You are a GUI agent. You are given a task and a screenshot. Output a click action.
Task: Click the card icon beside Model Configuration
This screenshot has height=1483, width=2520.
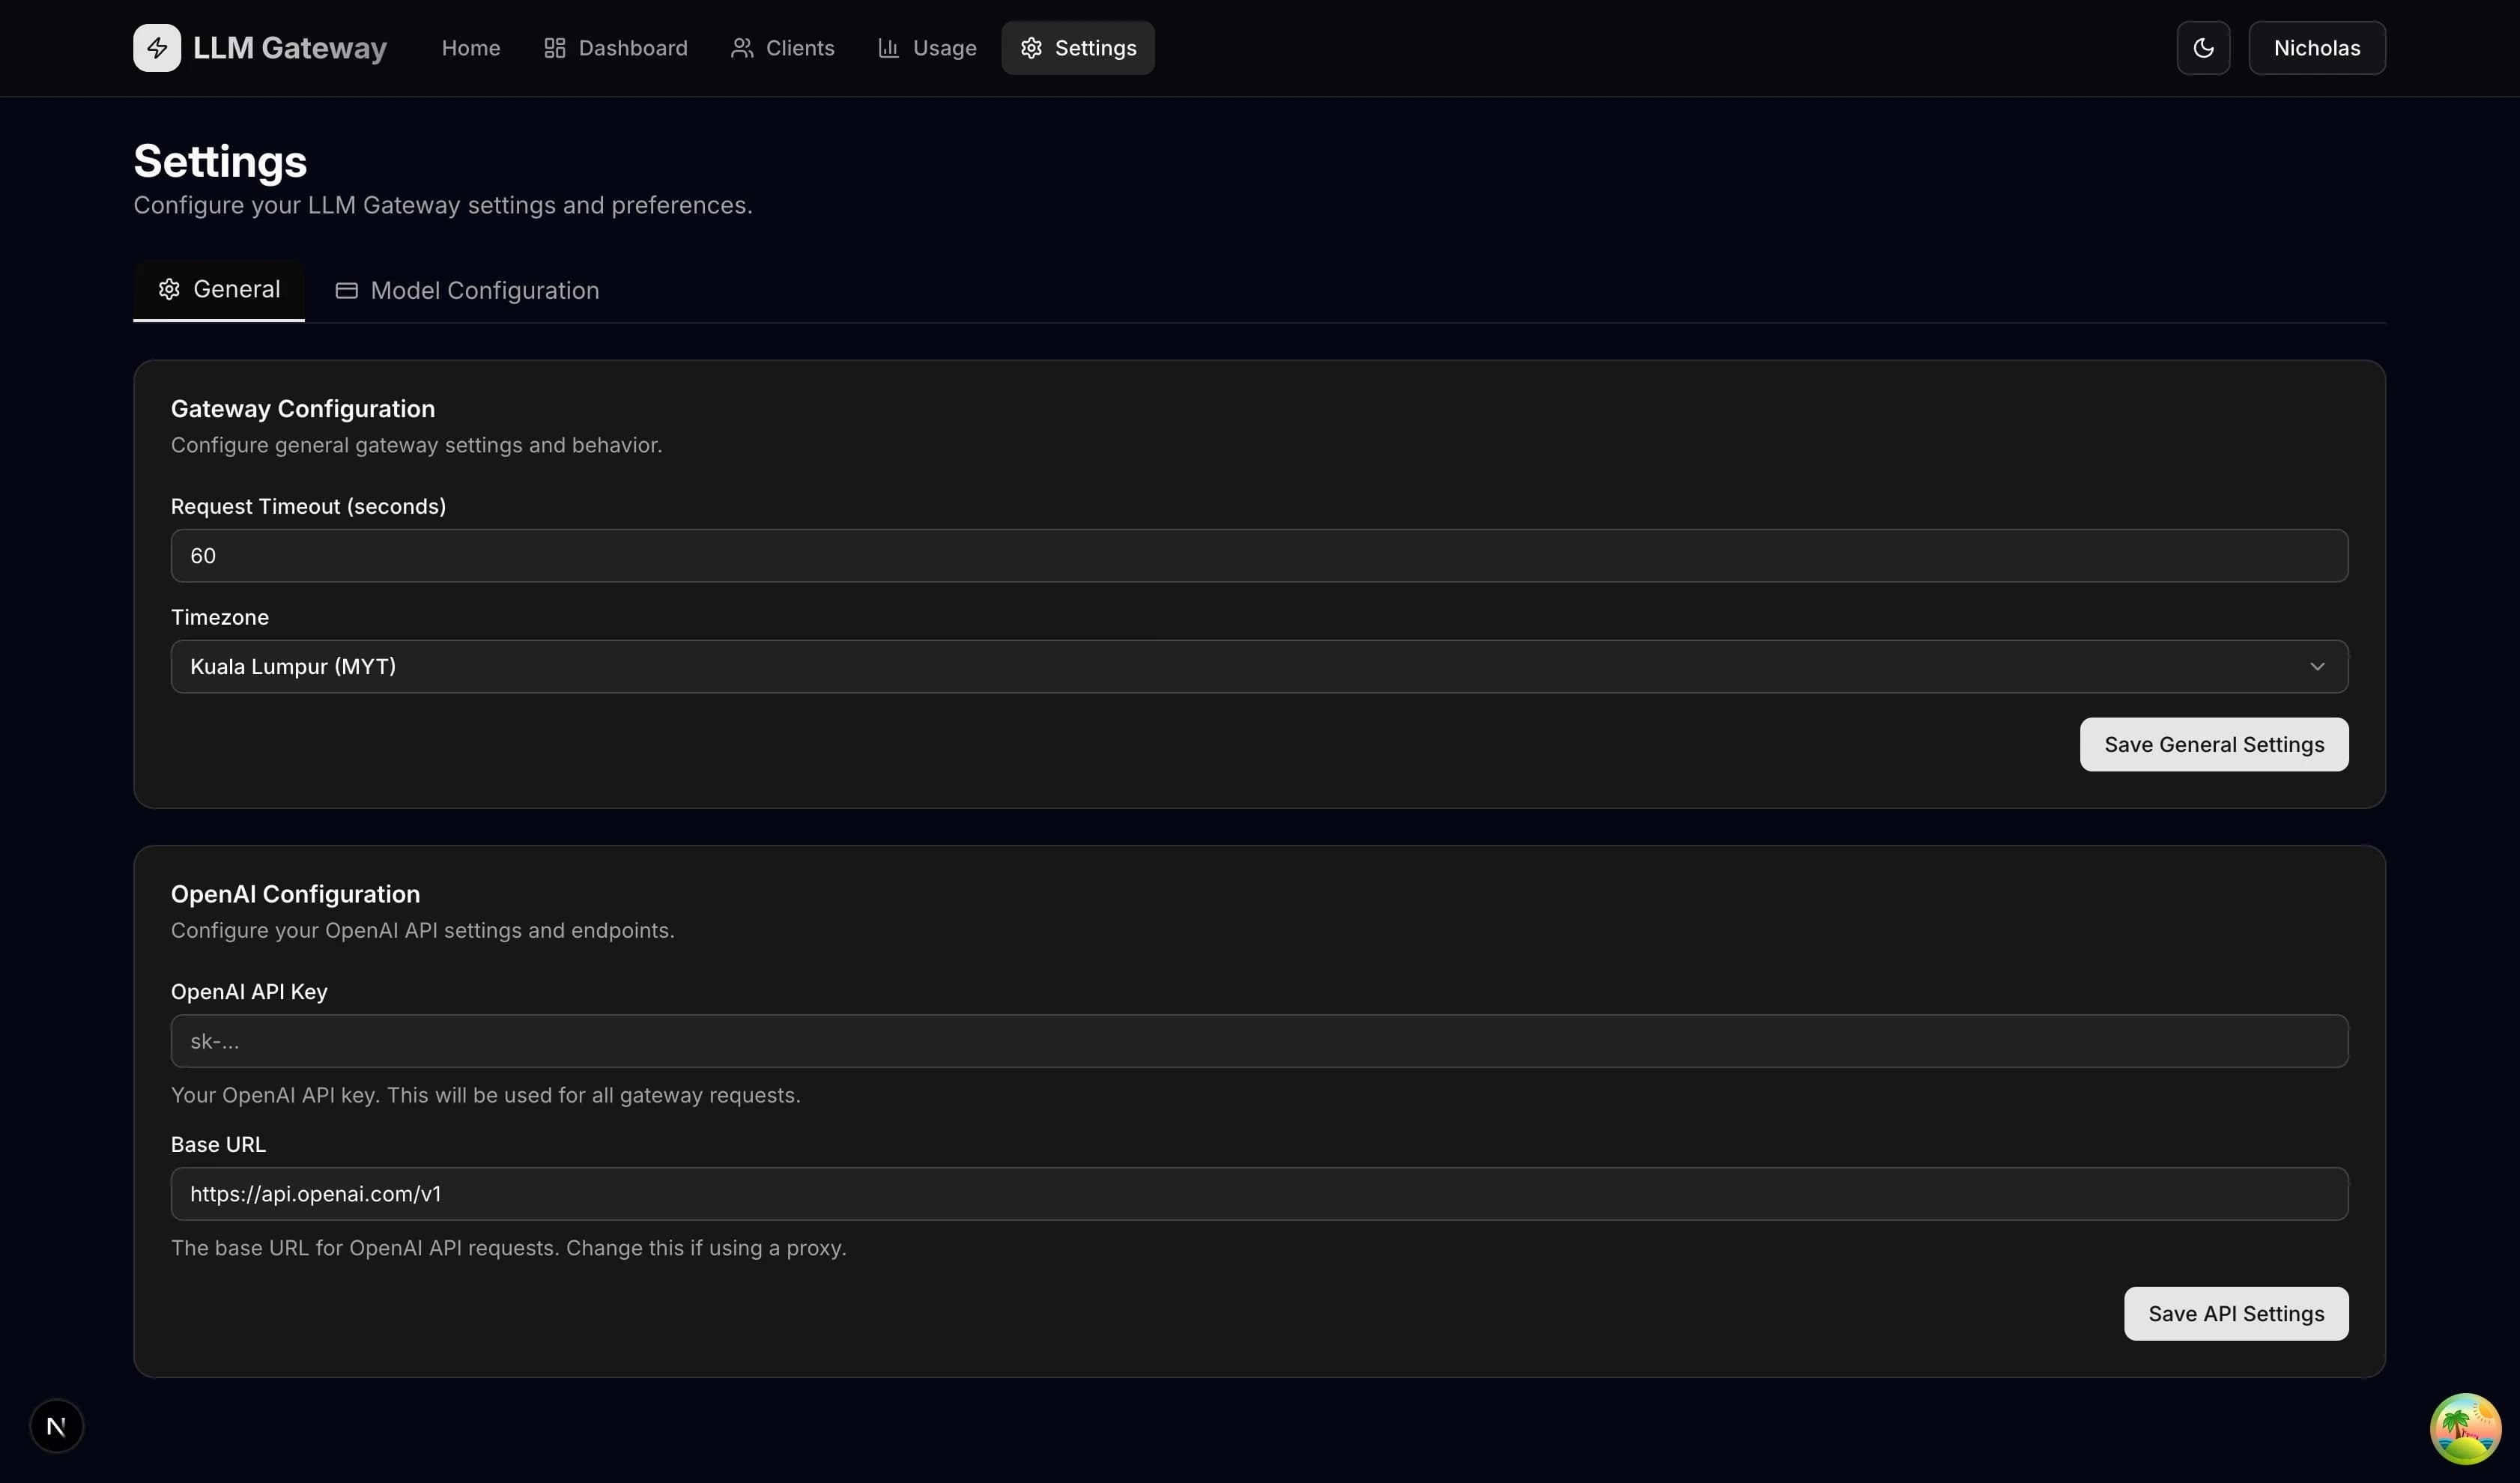pos(346,290)
